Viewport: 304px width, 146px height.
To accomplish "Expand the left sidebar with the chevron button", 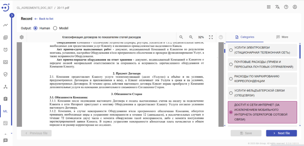I will [12, 15].
